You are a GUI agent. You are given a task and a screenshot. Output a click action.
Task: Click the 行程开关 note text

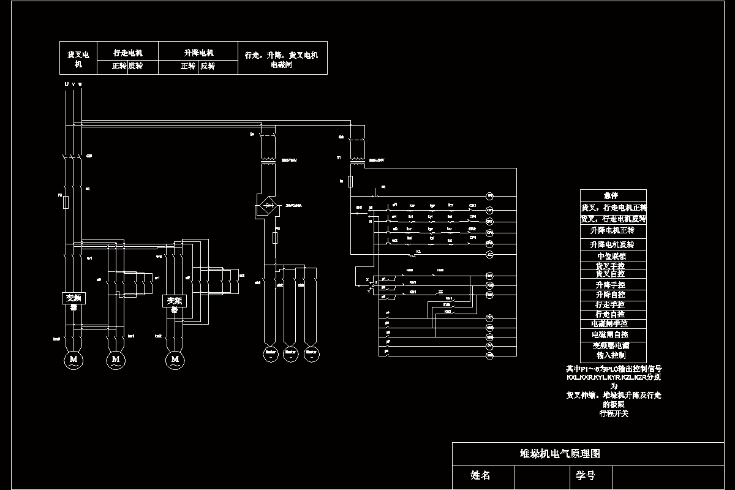coord(613,413)
